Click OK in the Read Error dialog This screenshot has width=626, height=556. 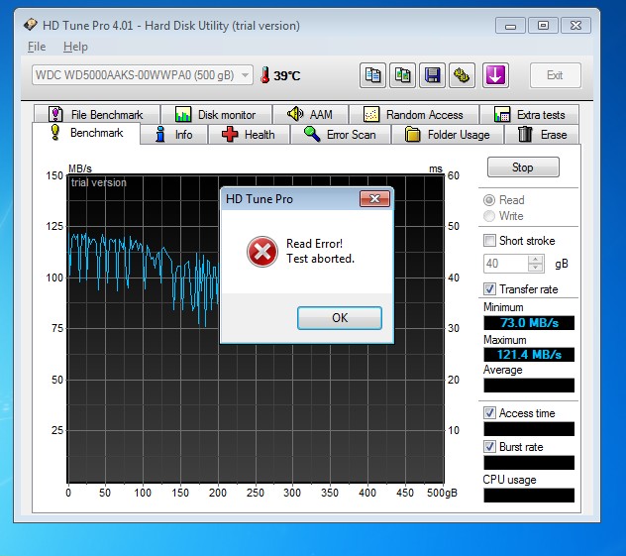click(340, 318)
